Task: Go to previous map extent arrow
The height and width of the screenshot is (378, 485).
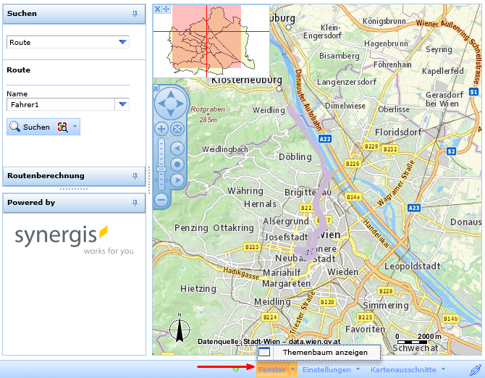Action: [x=177, y=148]
